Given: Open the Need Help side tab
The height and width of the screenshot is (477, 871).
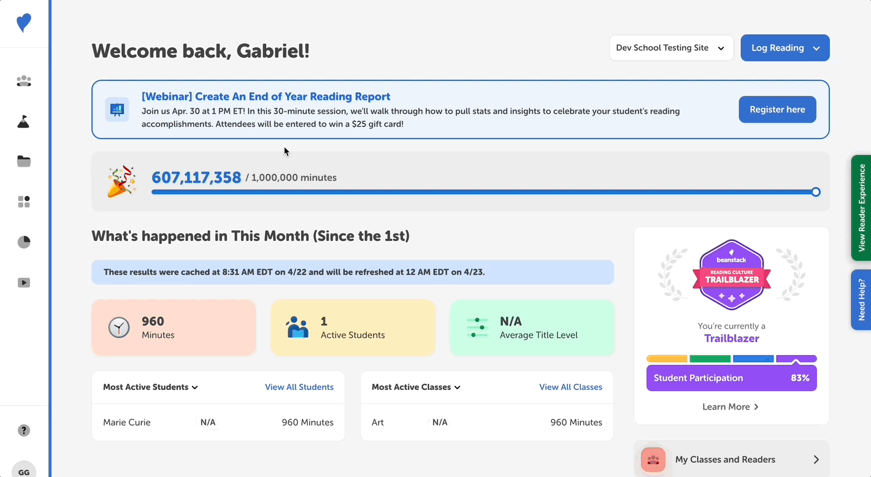Looking at the screenshot, I should point(862,300).
